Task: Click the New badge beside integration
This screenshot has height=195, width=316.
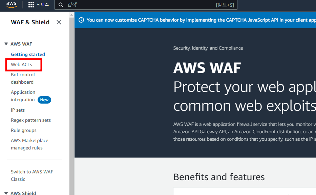Action: (44, 100)
